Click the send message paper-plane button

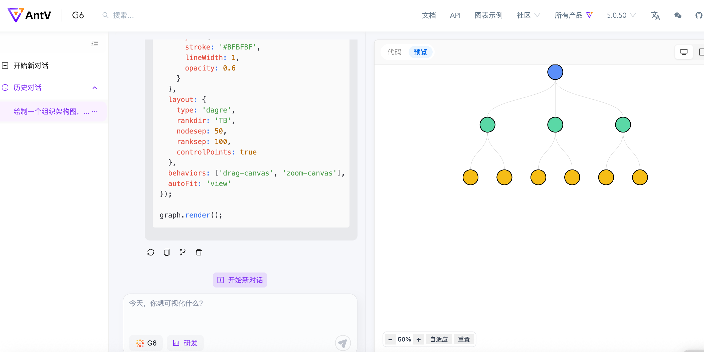click(x=342, y=343)
